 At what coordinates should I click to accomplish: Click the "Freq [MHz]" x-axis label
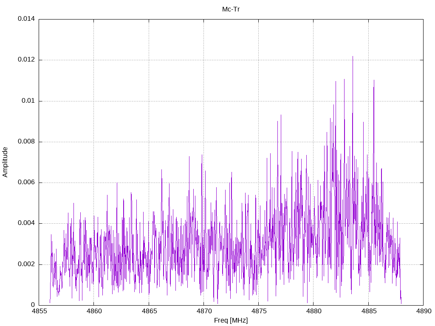[x=231, y=320]
